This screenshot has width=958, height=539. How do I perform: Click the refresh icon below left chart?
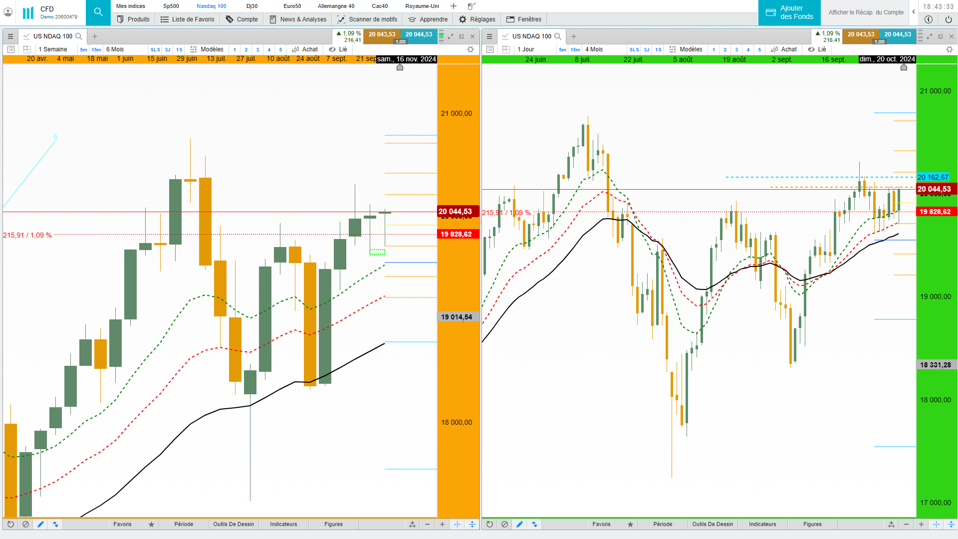[x=10, y=525]
